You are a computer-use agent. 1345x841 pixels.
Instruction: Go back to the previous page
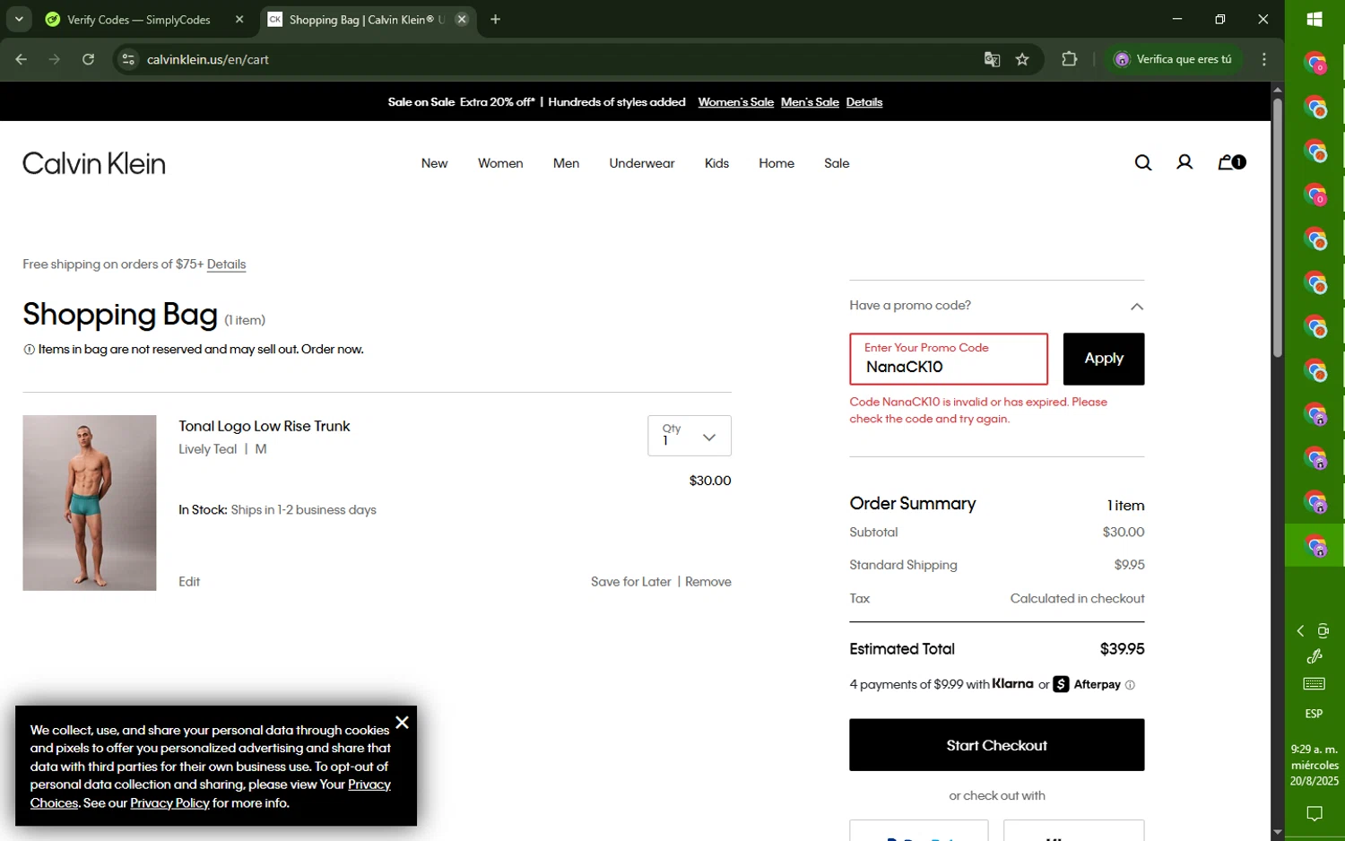coord(22,59)
